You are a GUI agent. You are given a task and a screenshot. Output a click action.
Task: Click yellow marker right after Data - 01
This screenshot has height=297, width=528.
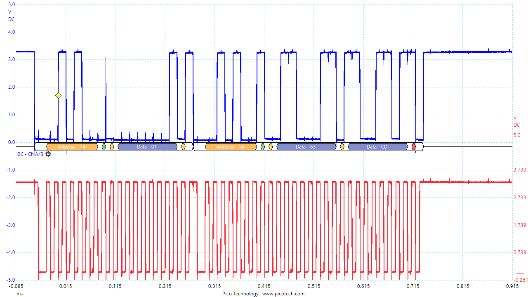pyautogui.click(x=183, y=146)
